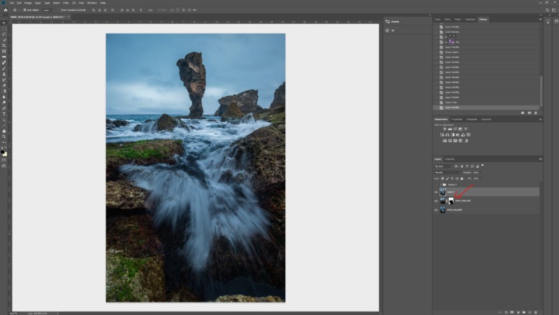Open the File menu

pos(11,3)
